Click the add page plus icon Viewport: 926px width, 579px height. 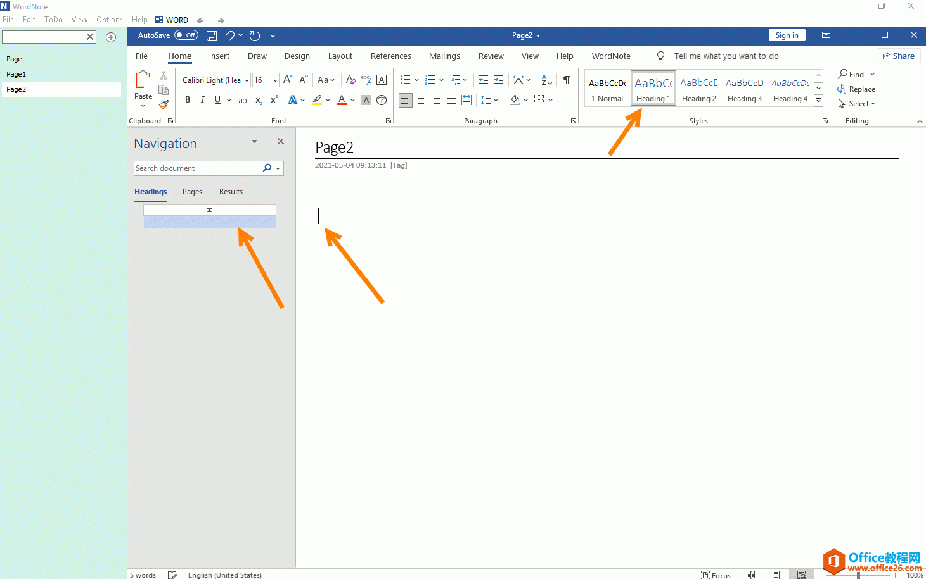[111, 37]
